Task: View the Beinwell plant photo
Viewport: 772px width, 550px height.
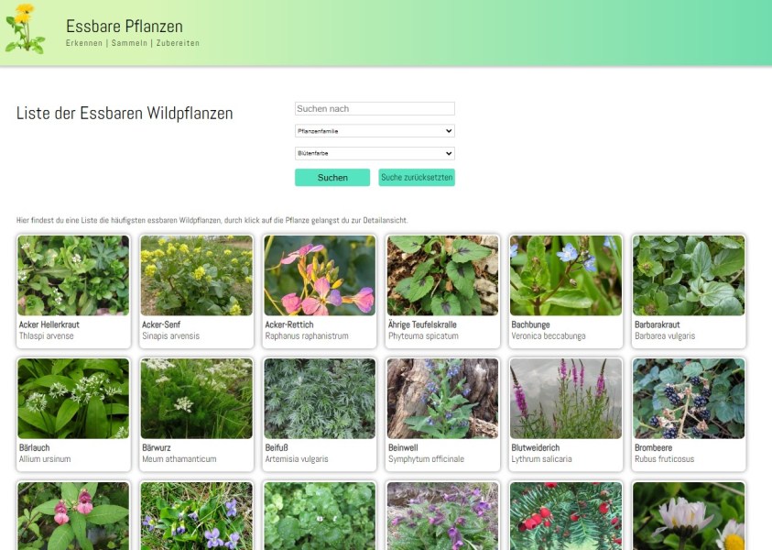Action: [442, 399]
